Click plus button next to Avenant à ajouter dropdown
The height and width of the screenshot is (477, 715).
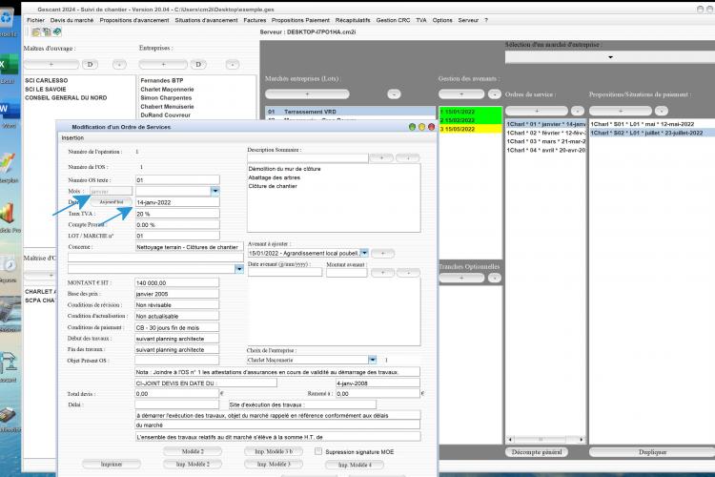click(x=382, y=254)
